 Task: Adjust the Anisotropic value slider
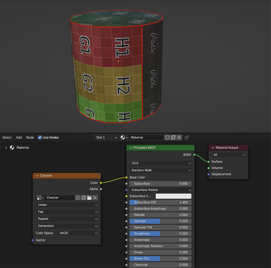160,240
